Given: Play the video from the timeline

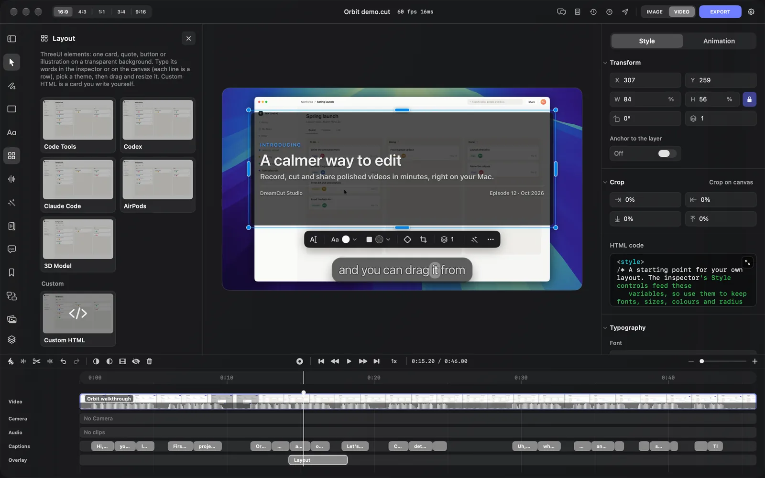Looking at the screenshot, I should 349,361.
